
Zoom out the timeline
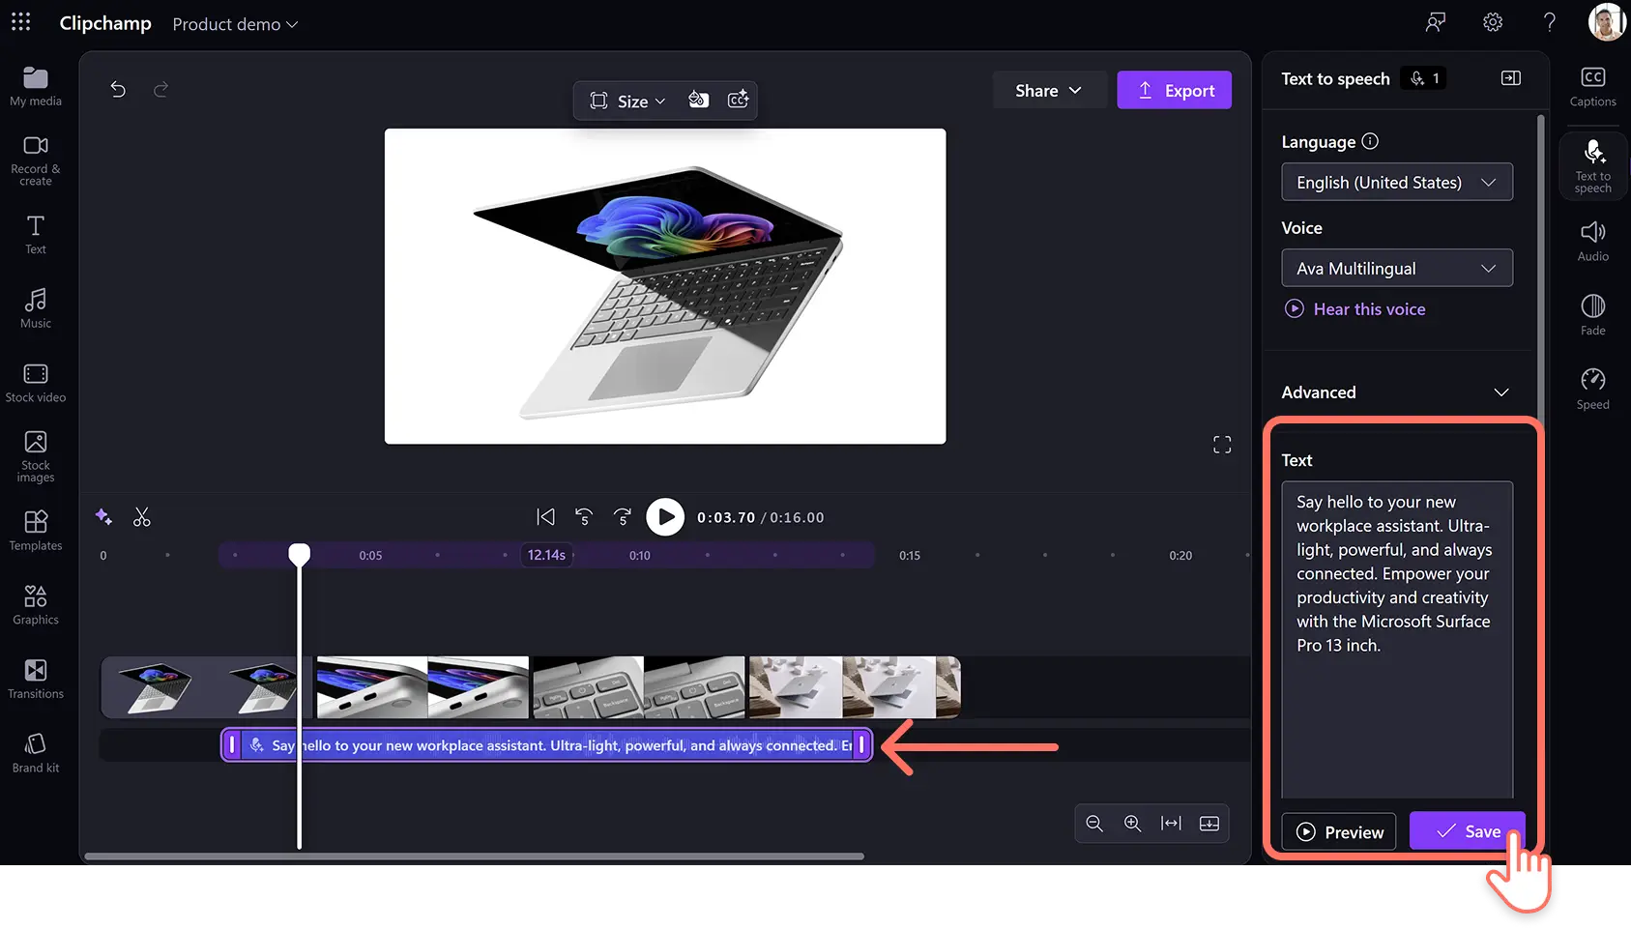1094,824
